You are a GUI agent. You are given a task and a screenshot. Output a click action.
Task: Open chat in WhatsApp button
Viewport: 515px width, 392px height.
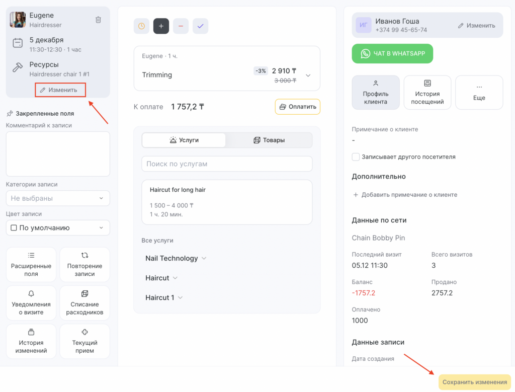392,53
